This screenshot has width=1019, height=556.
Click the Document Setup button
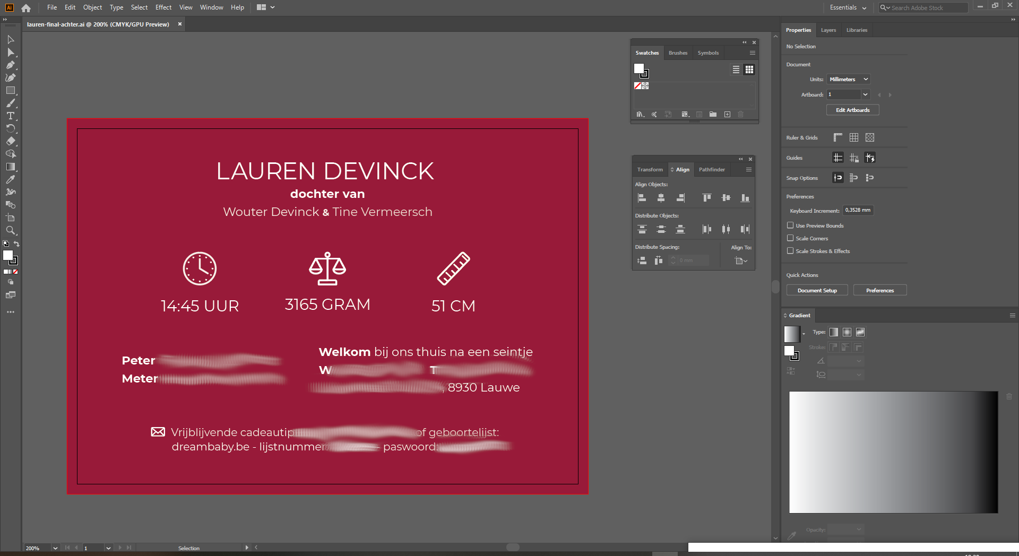817,290
